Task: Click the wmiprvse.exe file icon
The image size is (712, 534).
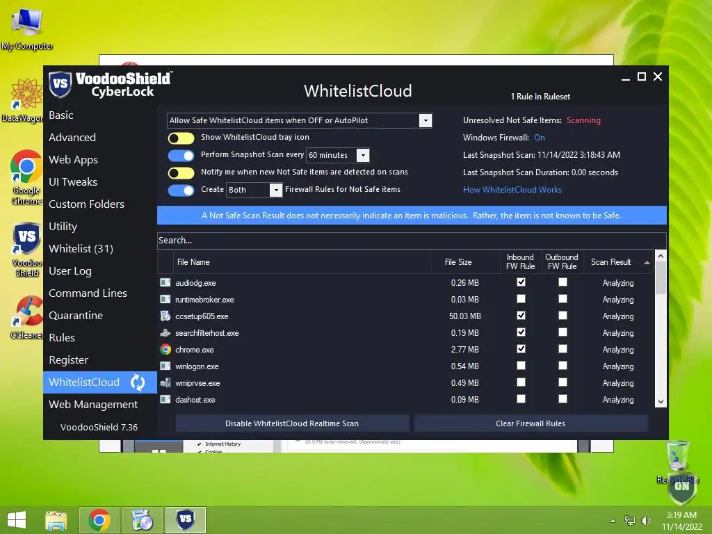Action: click(x=165, y=383)
